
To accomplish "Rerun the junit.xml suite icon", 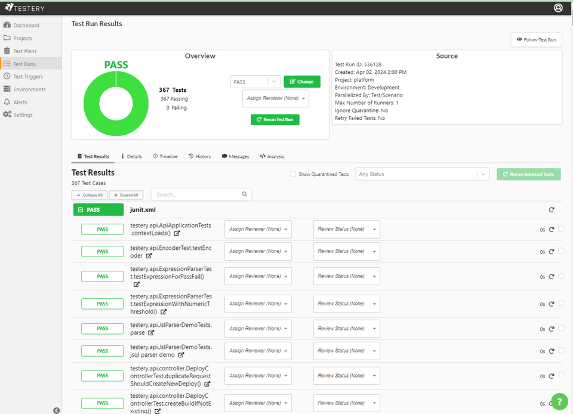I will point(552,210).
